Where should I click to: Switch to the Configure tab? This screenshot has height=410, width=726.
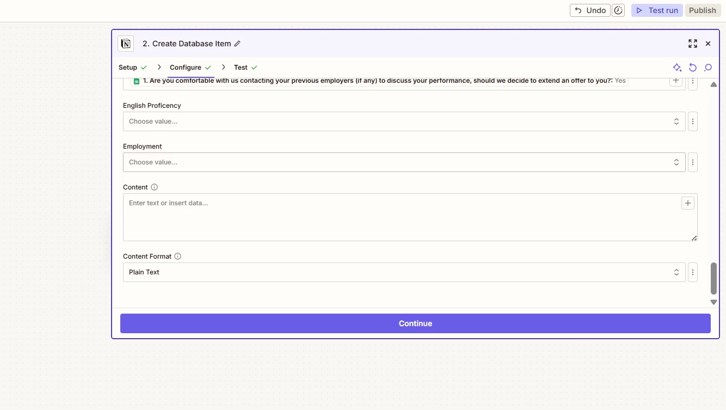coord(190,68)
